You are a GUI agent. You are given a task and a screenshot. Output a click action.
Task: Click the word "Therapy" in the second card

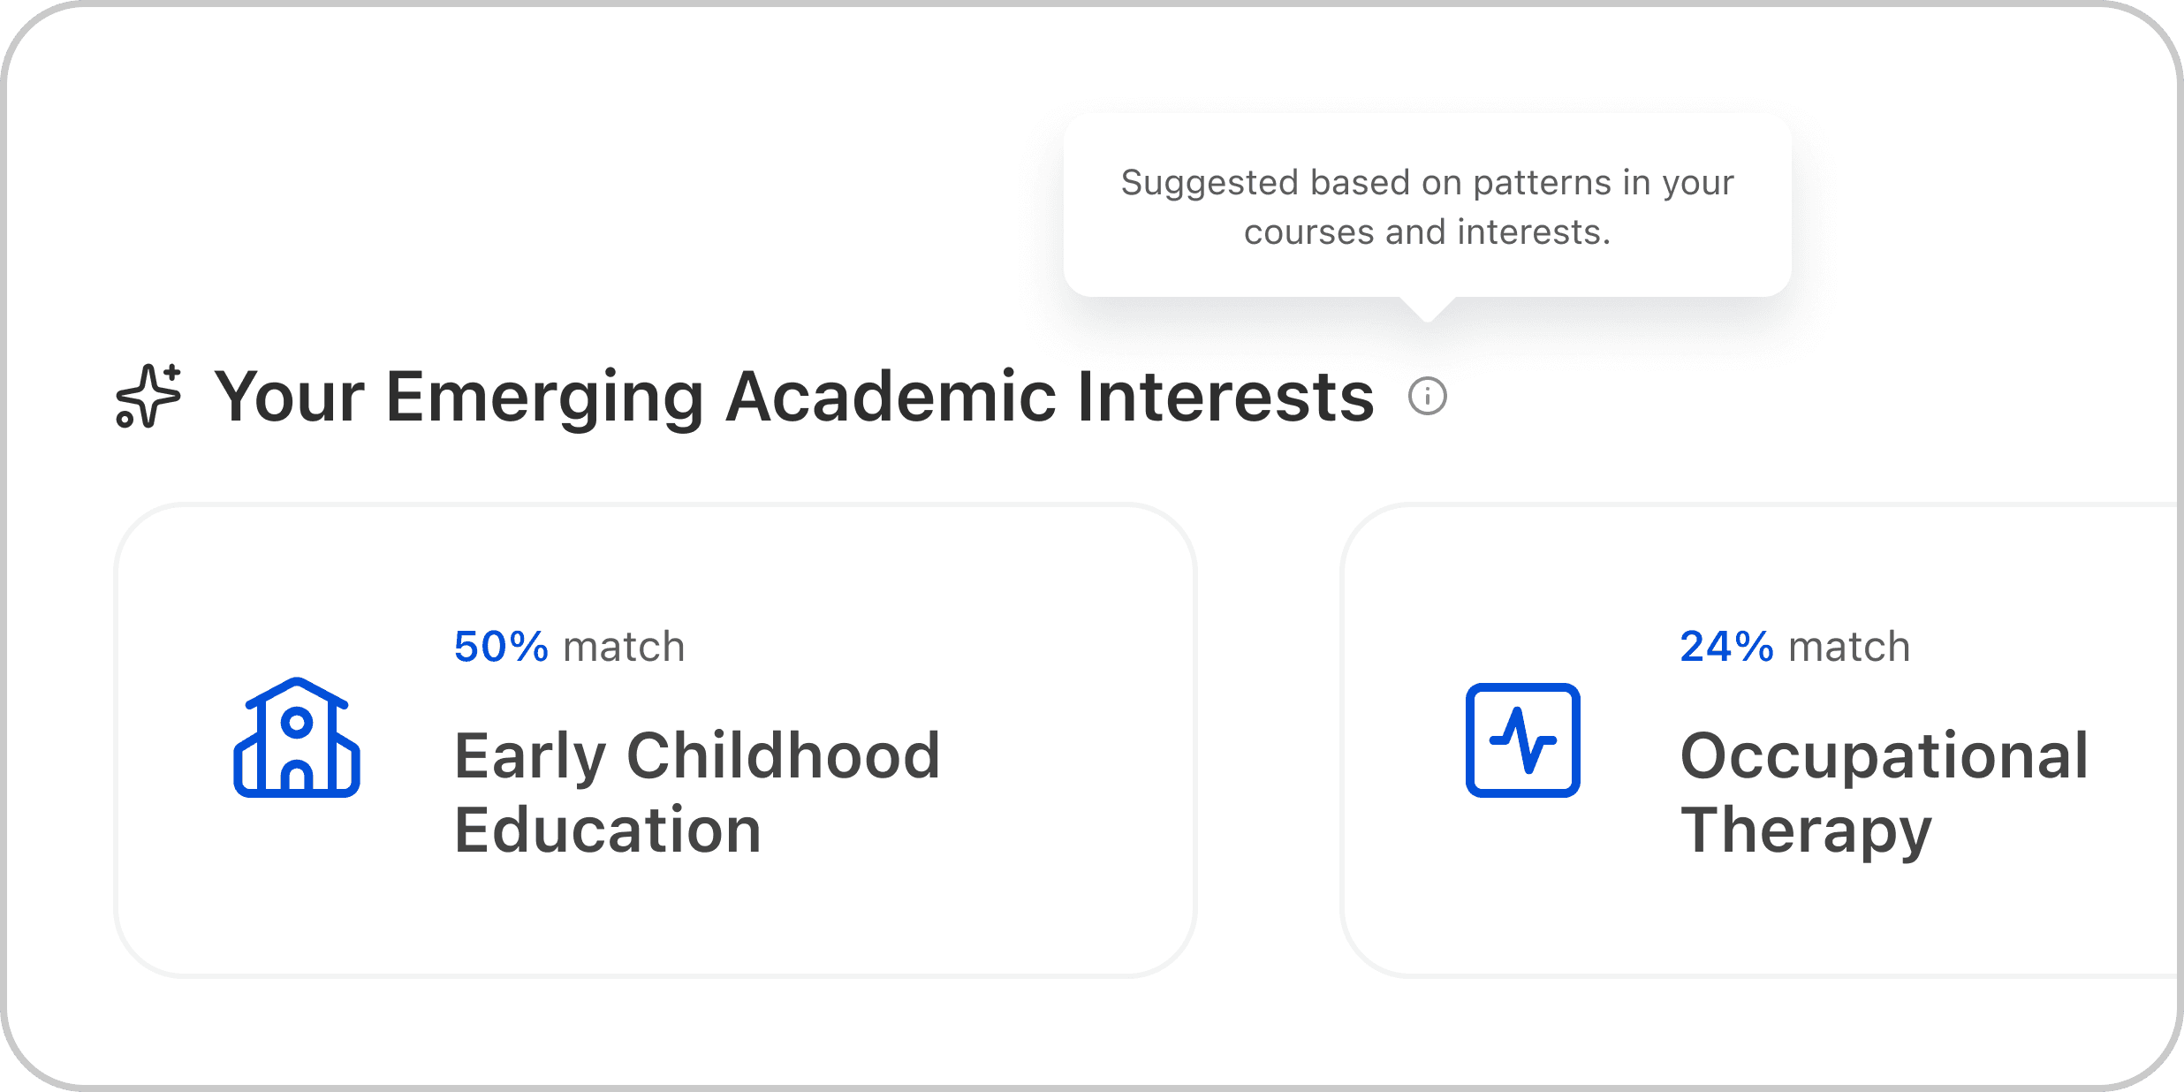point(1806,830)
